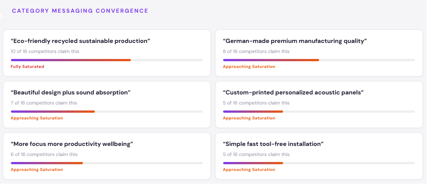Select the "Simple fast tool-free installation" title
Image resolution: width=427 pixels, height=184 pixels.
pyautogui.click(x=273, y=144)
